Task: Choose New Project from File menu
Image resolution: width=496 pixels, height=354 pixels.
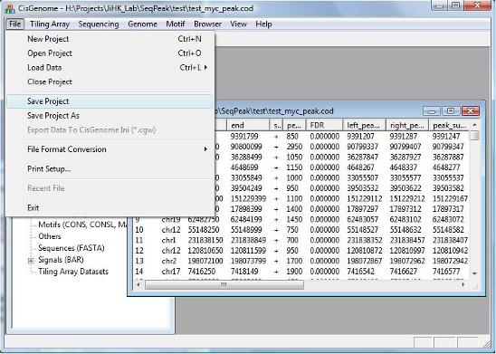Action: 110,39
